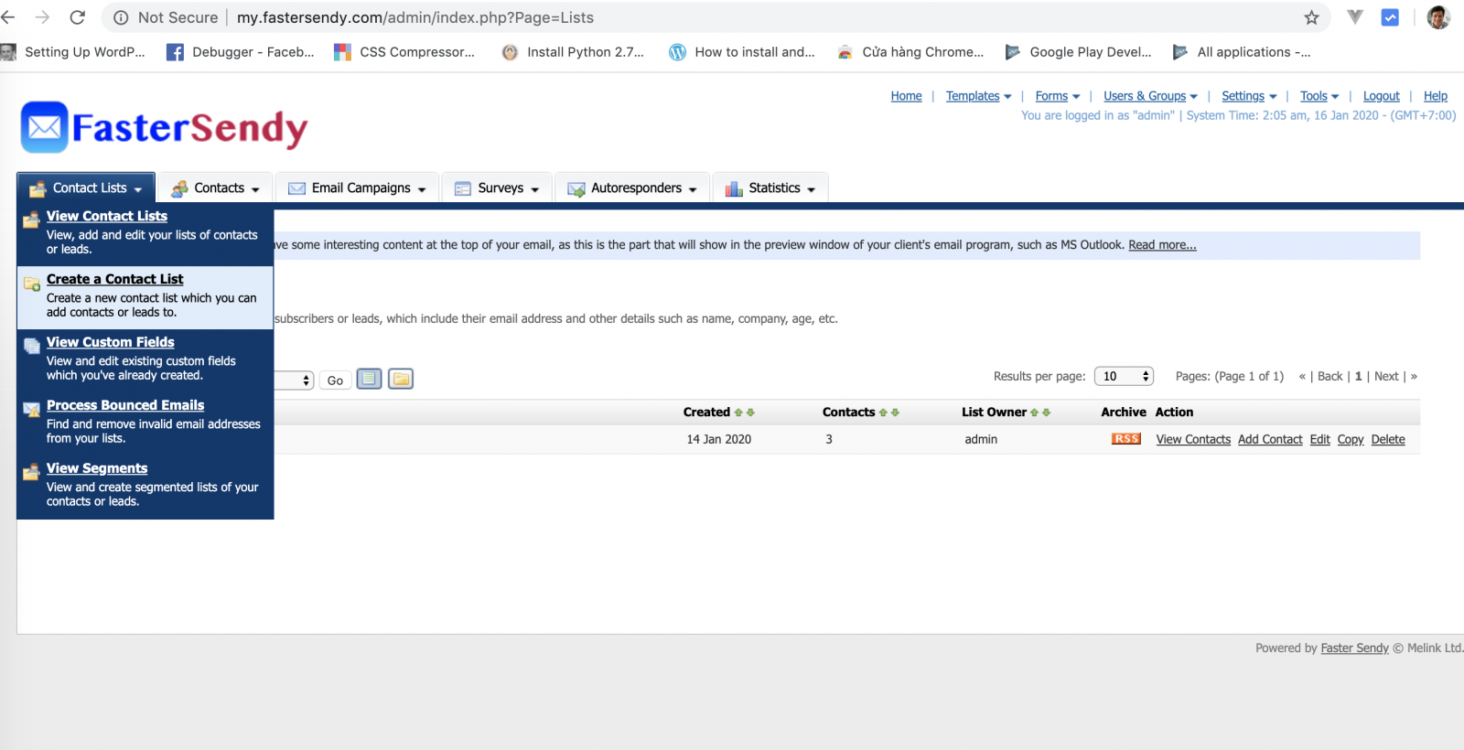Switch to list view icon beside Go
The height and width of the screenshot is (750, 1464).
click(x=369, y=379)
